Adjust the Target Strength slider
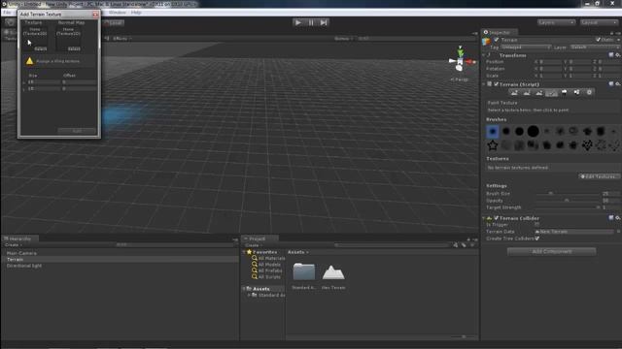The height and width of the screenshot is (349, 622). [x=568, y=206]
